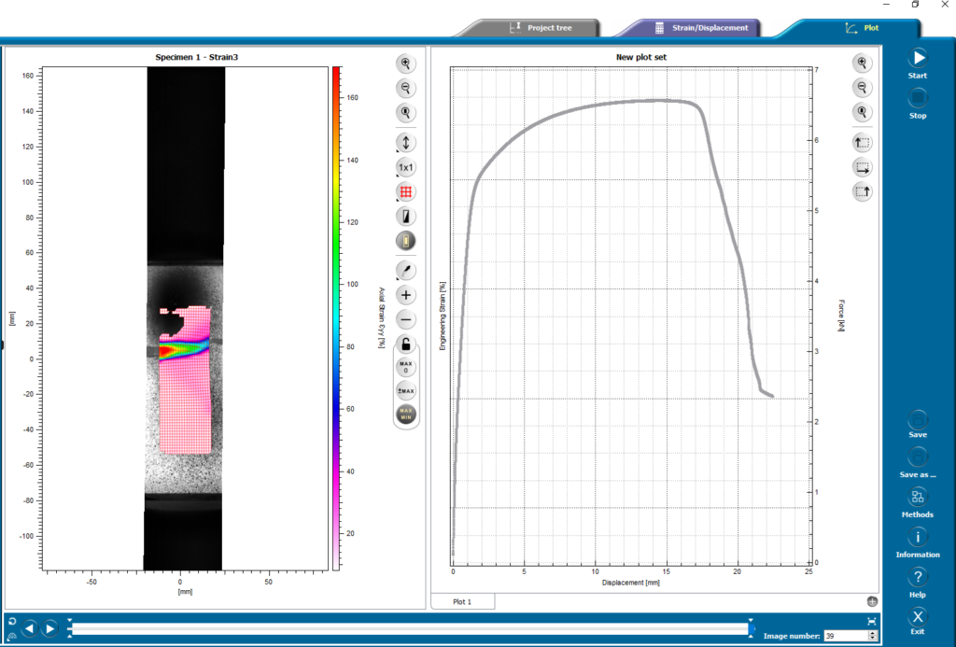Toggle the red grid overlay button
Image resolution: width=956 pixels, height=647 pixels.
(406, 191)
